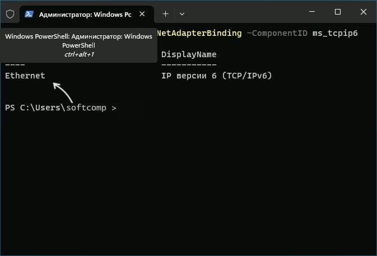Viewport: 377px width, 256px height.
Task: Maximize the terminal window
Action: pyautogui.click(x=338, y=12)
